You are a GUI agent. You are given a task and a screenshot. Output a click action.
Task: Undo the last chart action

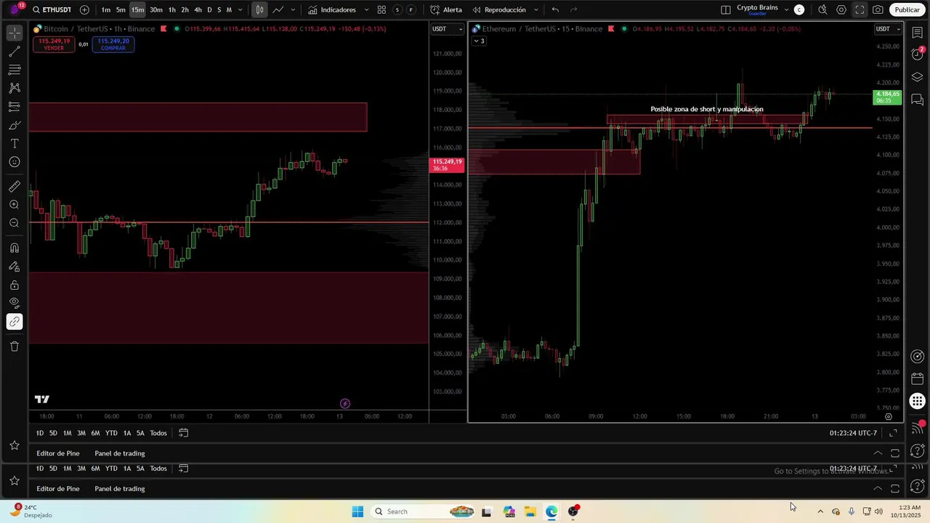click(555, 9)
